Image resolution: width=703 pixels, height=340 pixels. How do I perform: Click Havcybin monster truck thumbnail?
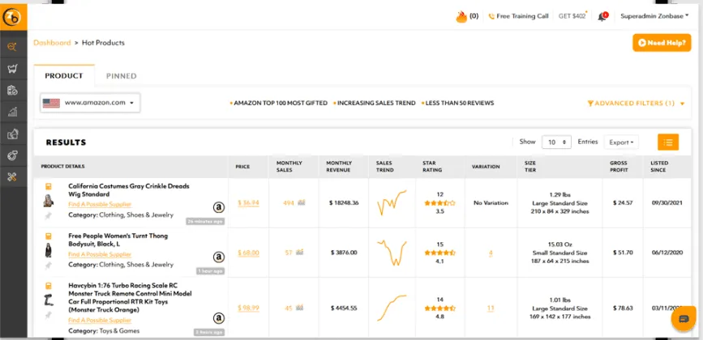[x=49, y=300]
